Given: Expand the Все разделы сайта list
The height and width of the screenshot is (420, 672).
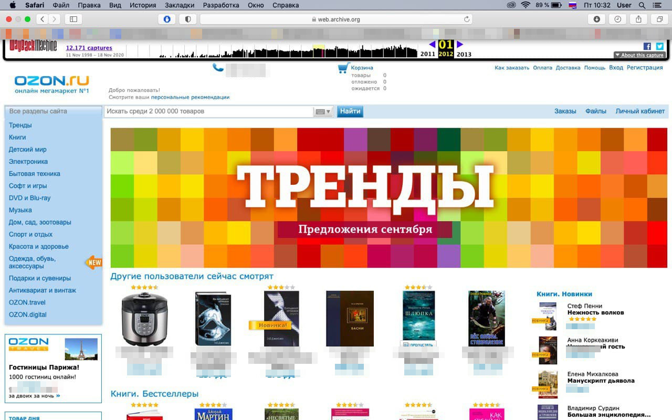Looking at the screenshot, I should [53, 111].
